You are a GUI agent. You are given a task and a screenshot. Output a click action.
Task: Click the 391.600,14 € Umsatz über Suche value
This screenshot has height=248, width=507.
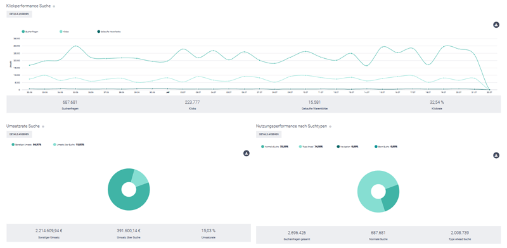point(129,231)
